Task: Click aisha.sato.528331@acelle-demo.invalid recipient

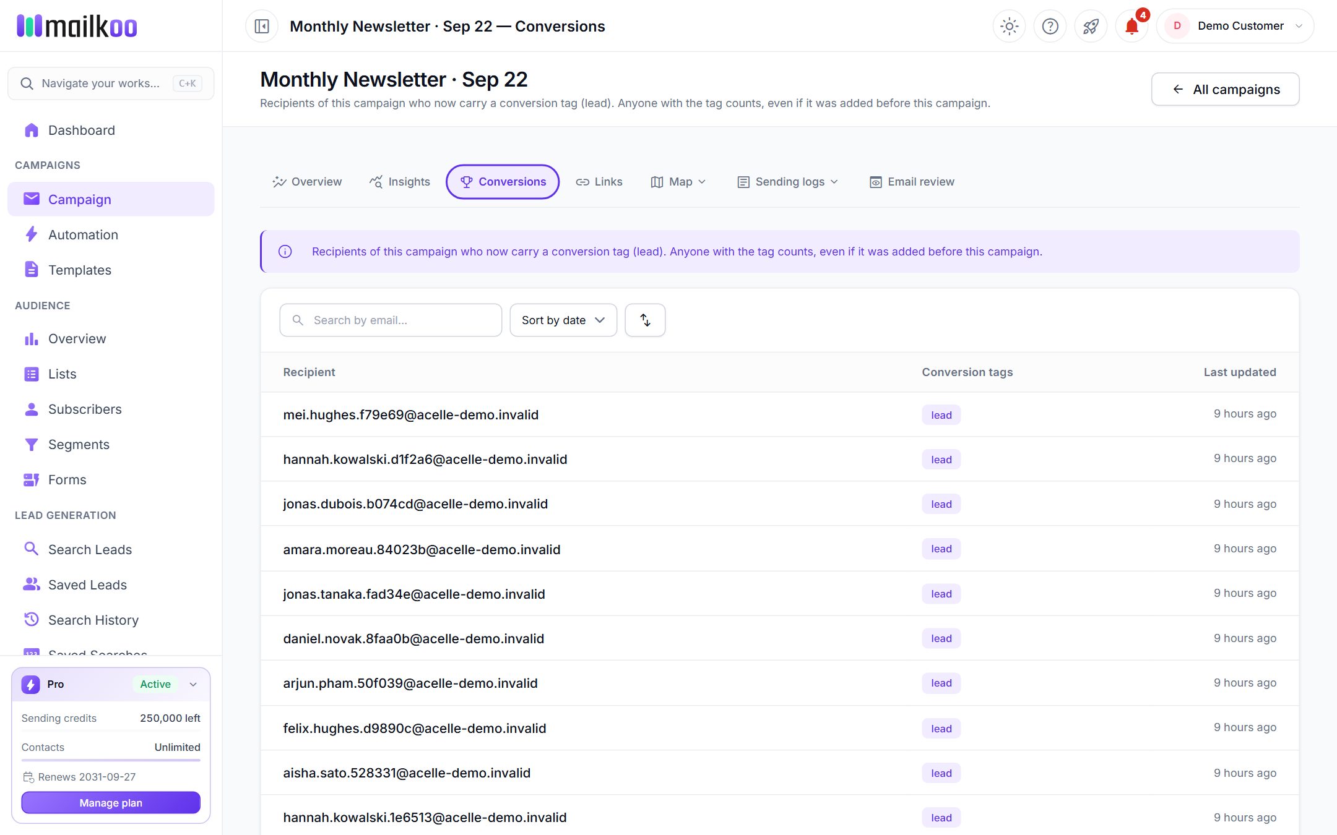Action: coord(407,773)
